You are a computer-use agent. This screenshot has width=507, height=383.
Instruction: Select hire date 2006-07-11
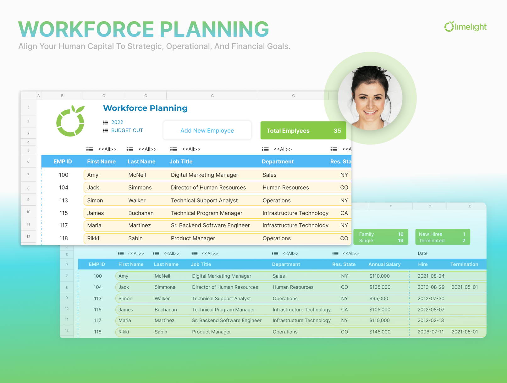pos(431,332)
